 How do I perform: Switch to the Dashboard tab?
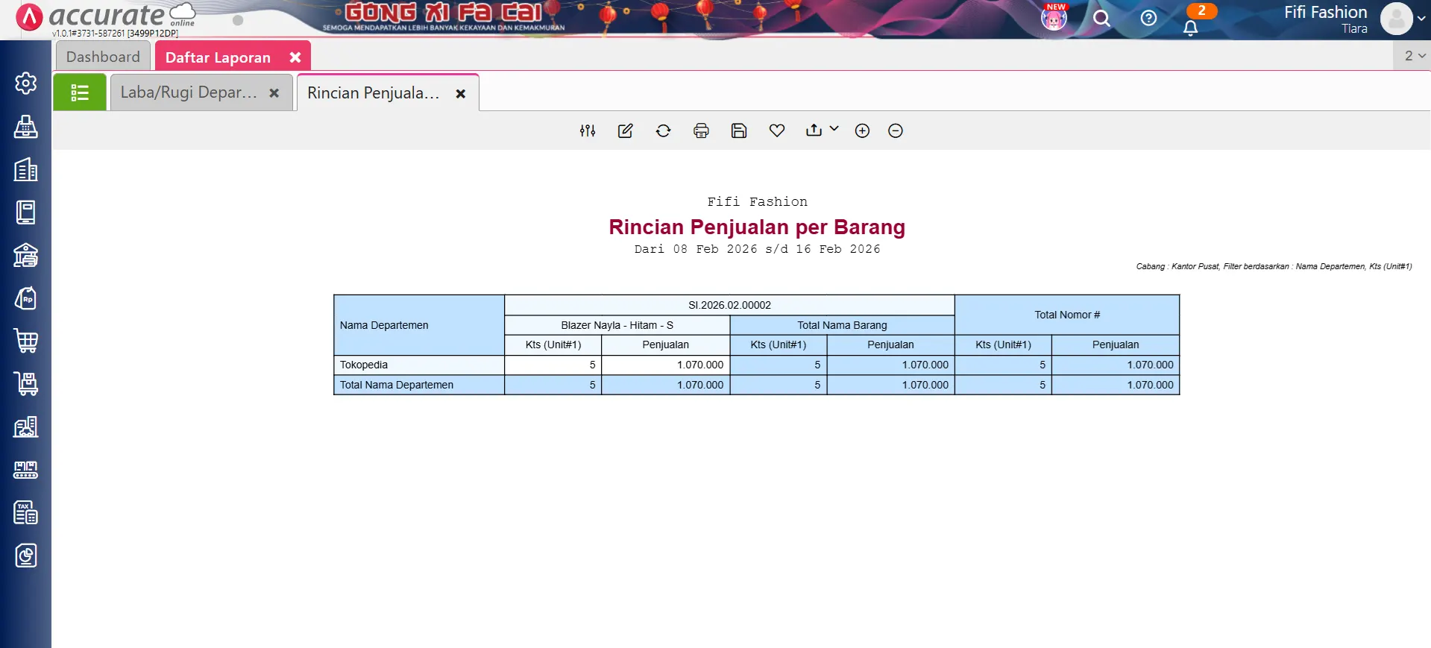[103, 57]
